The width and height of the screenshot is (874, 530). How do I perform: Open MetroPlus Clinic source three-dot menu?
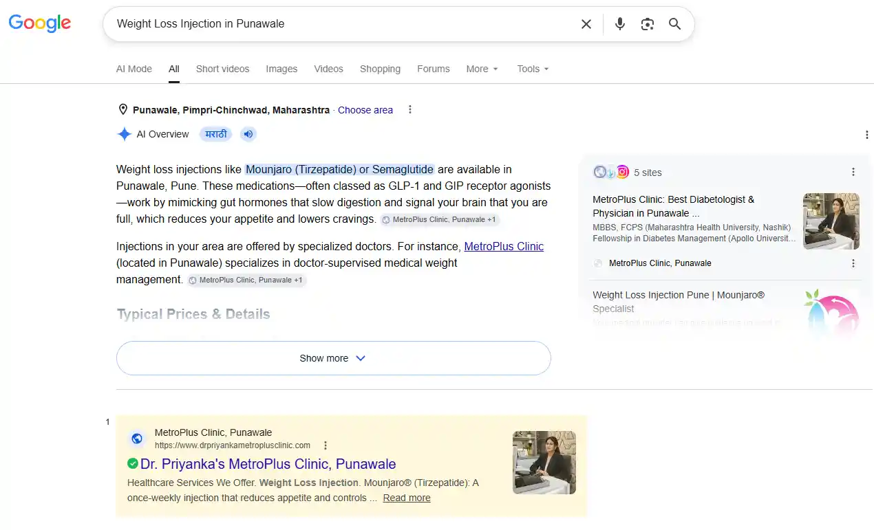point(853,263)
